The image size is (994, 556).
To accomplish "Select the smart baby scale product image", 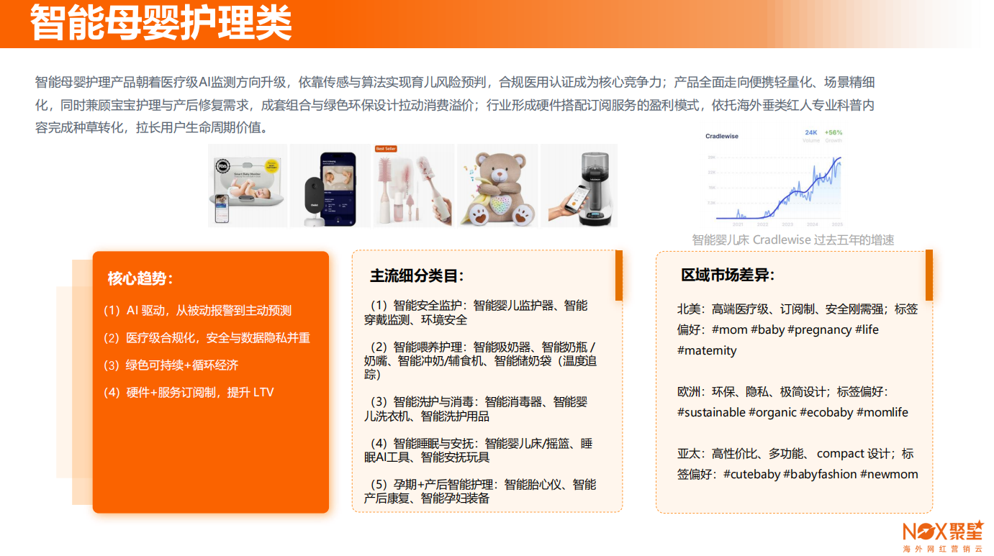I will pos(248,186).
